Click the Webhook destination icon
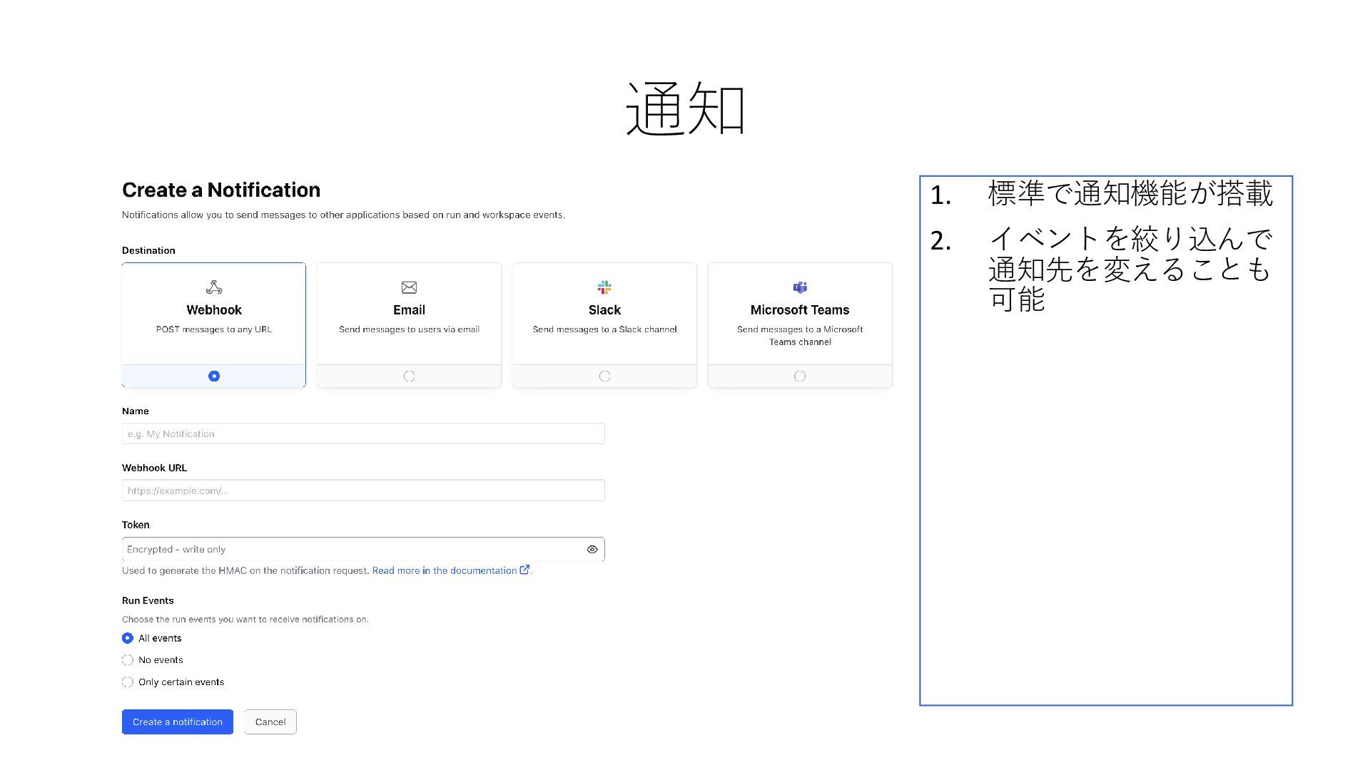 click(214, 287)
